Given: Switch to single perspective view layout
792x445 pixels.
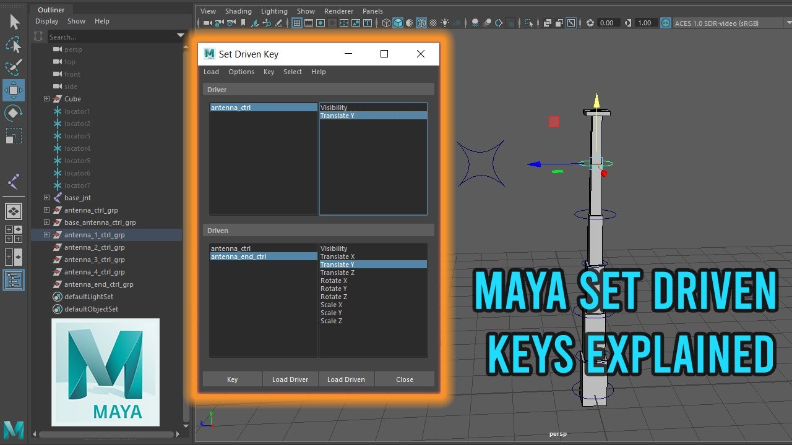Looking at the screenshot, I should pos(14,212).
